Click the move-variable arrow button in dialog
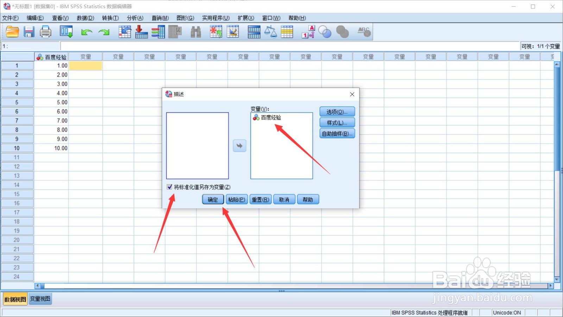Viewport: 563px width, 317px height. coord(240,146)
